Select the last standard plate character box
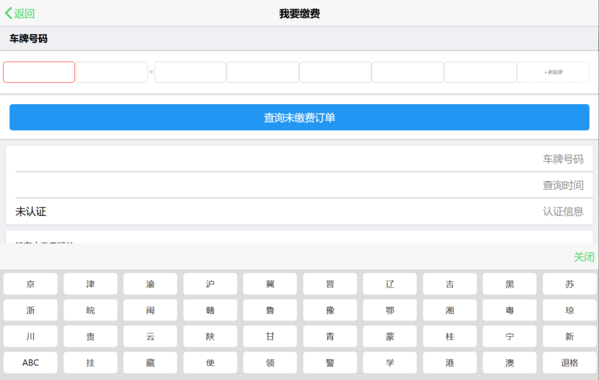 click(480, 72)
